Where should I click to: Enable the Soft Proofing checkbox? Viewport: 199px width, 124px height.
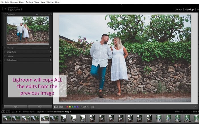[x=81, y=107]
